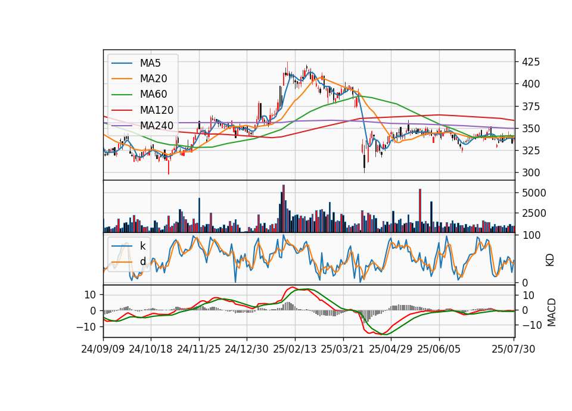The width and height of the screenshot is (572, 411).
Task: Click the 350 price axis label
Action: (531, 129)
